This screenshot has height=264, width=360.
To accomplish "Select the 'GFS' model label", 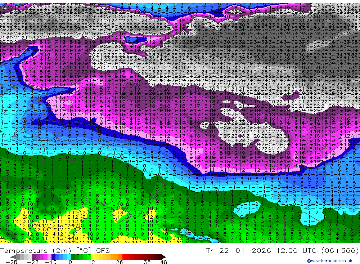I will click(x=103, y=250).
